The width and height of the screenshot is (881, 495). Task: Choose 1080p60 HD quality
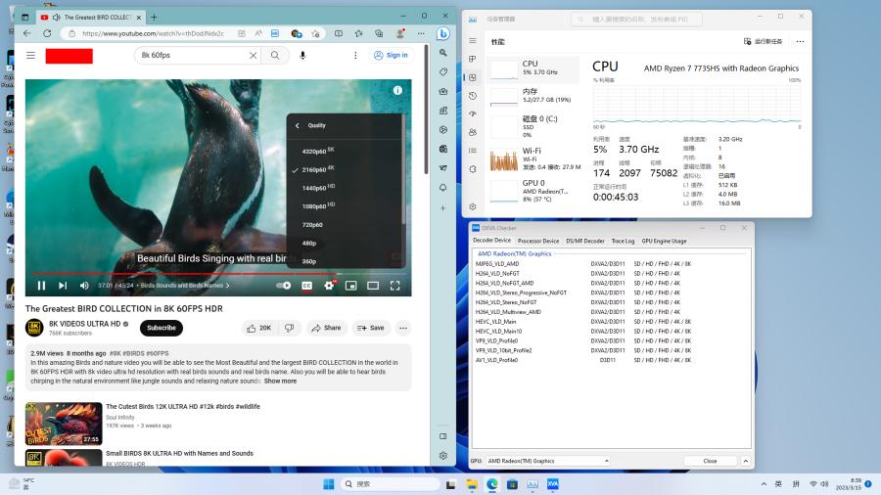[315, 205]
